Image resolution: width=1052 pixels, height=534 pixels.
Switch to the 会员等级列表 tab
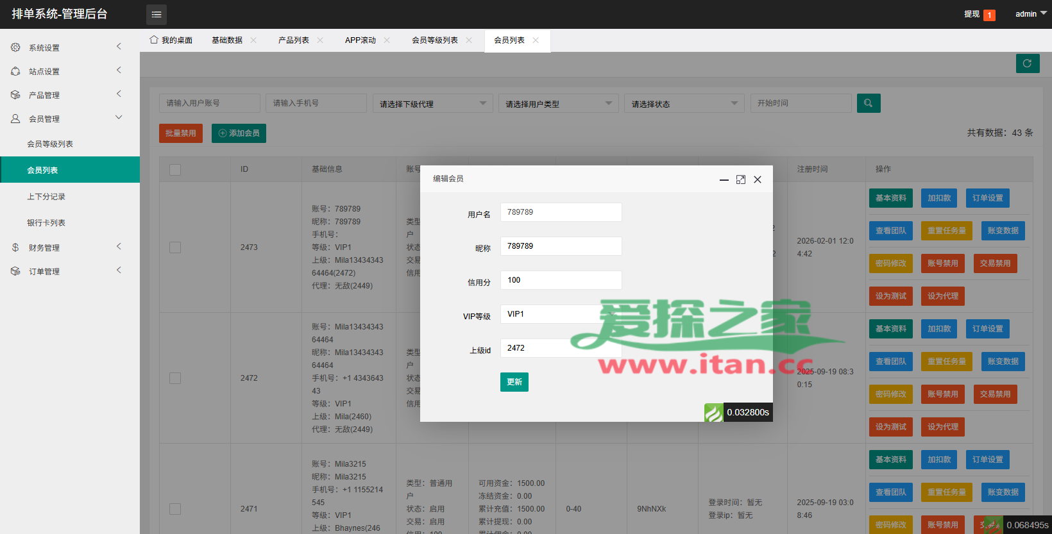[x=435, y=40]
